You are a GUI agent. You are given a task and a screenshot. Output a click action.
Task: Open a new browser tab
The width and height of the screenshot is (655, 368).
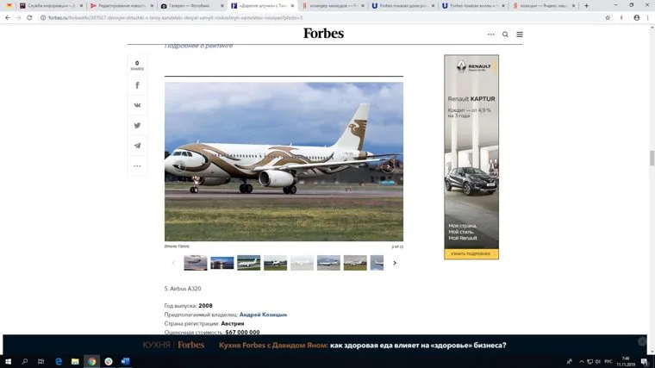[587, 6]
